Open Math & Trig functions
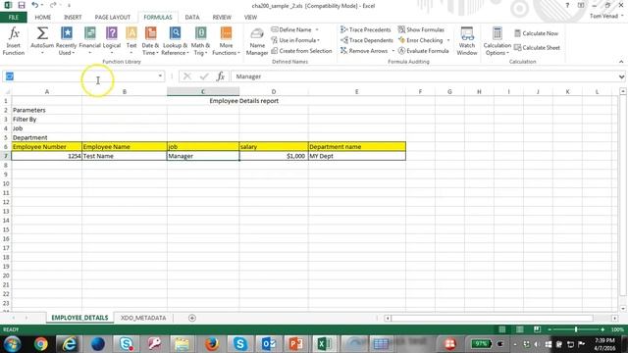This screenshot has width=628, height=353. (201, 41)
